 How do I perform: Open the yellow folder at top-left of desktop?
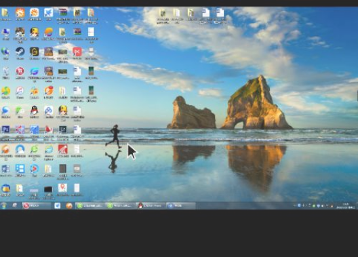click(x=5, y=13)
